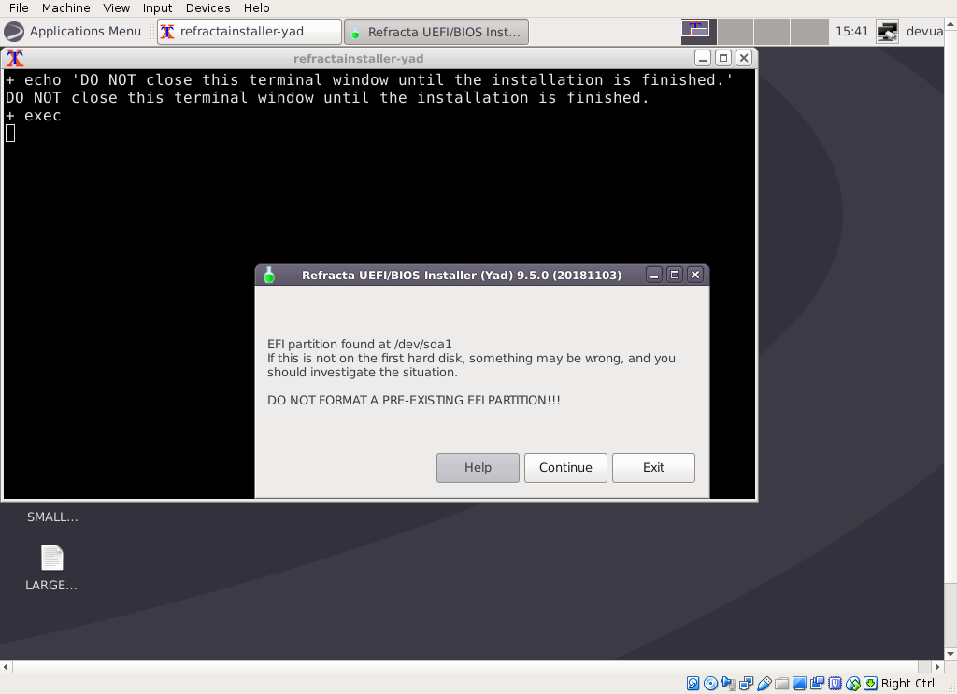
Task: Open the View menu
Action: [x=117, y=7]
